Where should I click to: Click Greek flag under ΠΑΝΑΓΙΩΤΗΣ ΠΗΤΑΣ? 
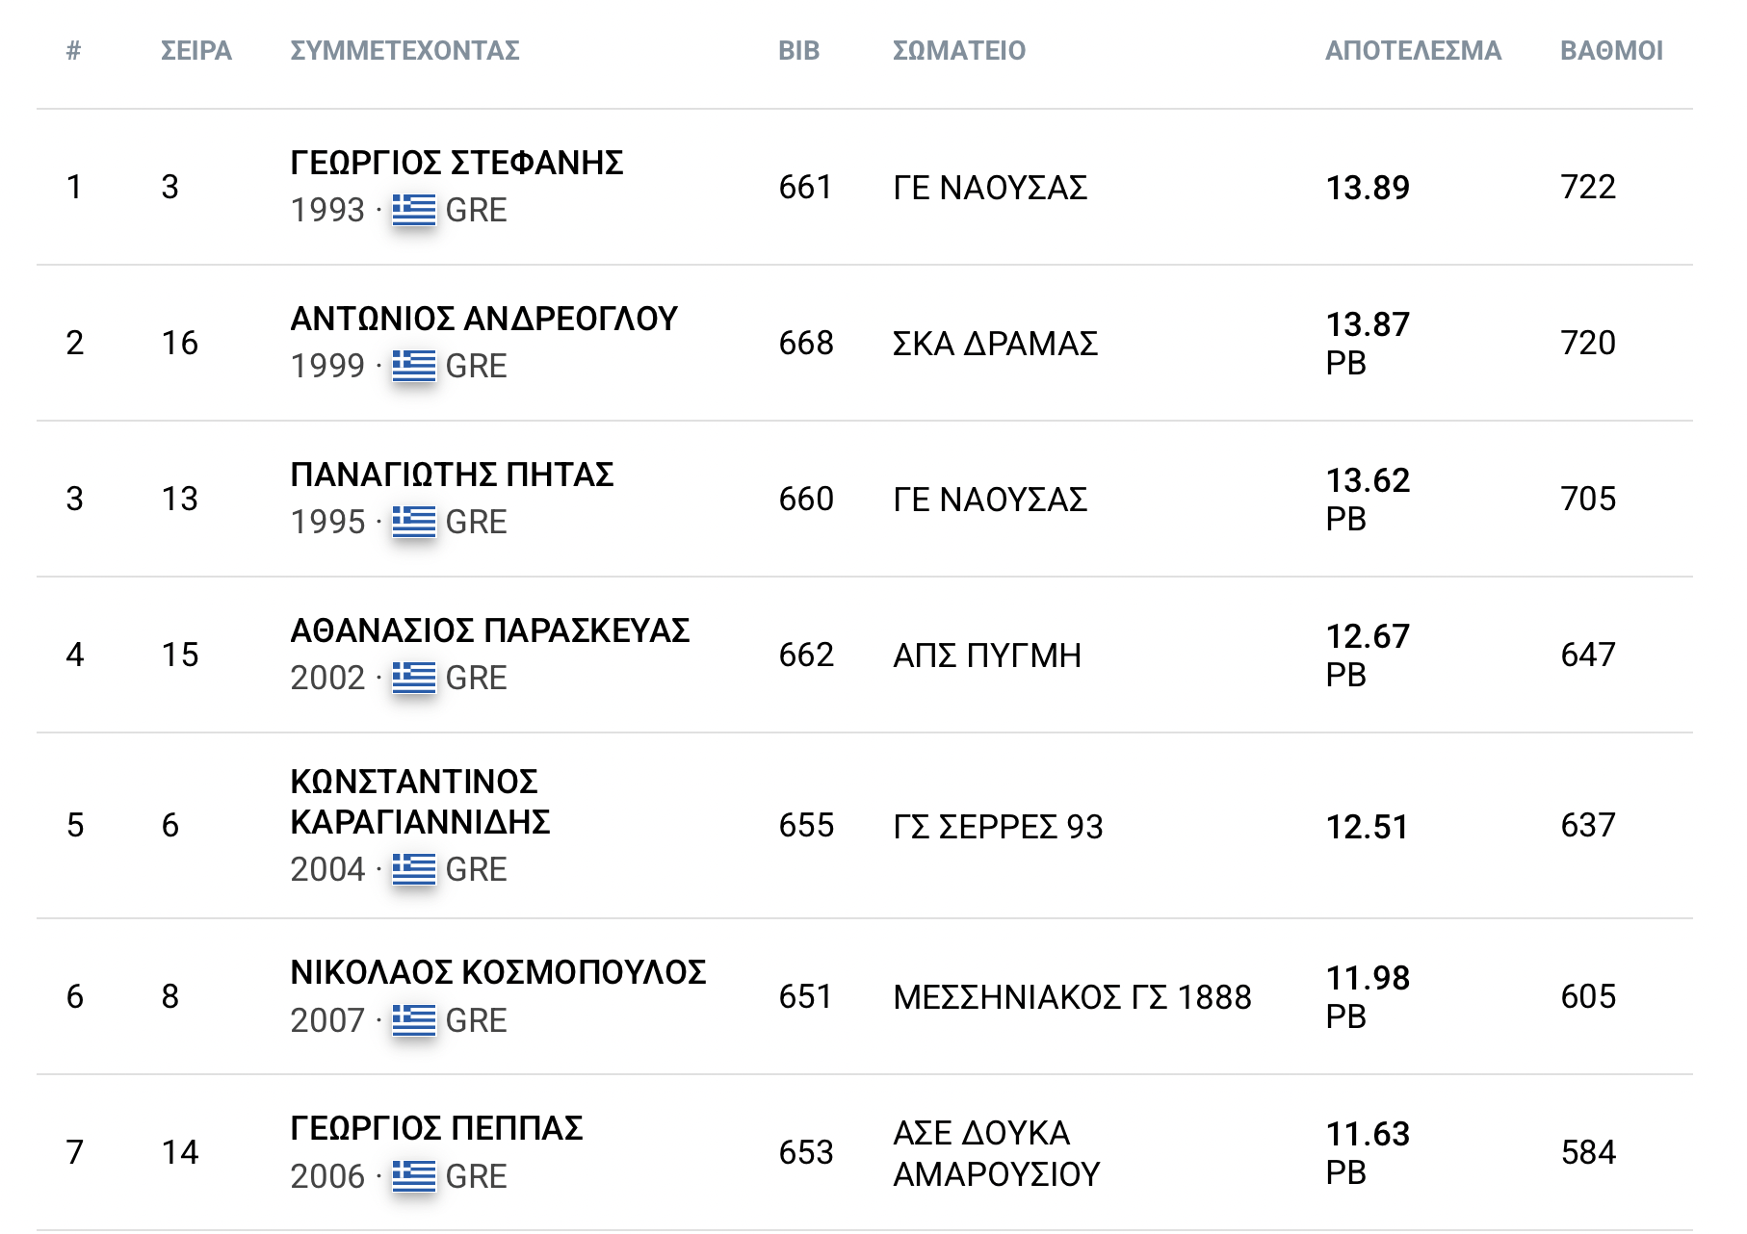414,522
